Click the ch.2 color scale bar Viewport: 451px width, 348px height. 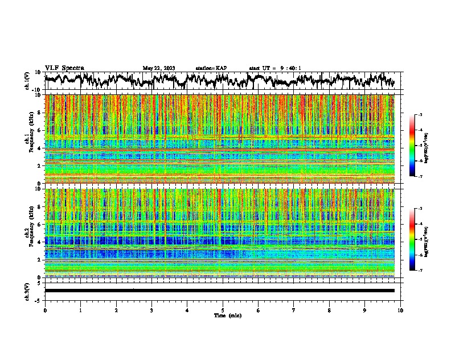click(412, 239)
